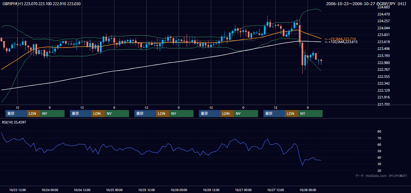Click the 224.683 price axis label
411x193 pixels.
(x=383, y=7)
